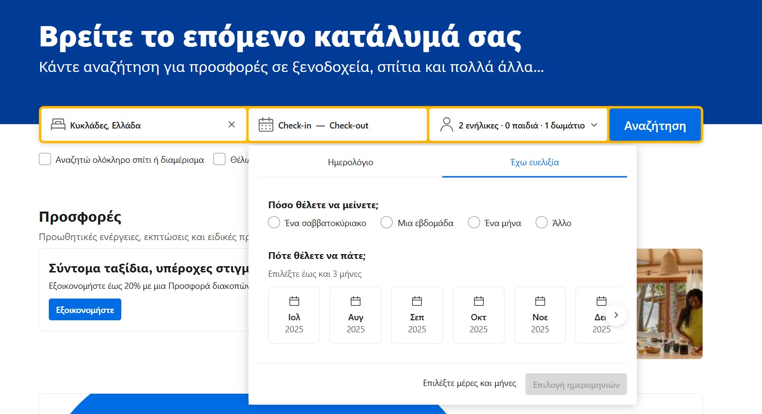Select the Ένα μήνα radio option
Image resolution: width=762 pixels, height=414 pixels.
(474, 223)
